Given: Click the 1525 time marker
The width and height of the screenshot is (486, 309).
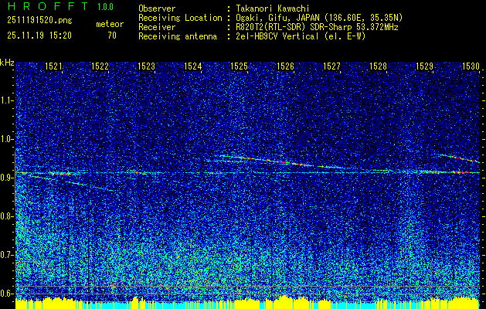Looking at the screenshot, I should tap(239, 66).
